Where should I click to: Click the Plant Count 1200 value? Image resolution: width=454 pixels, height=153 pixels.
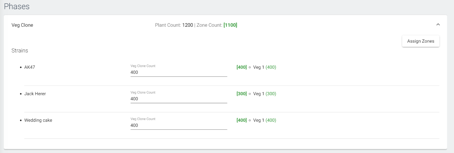(188, 25)
